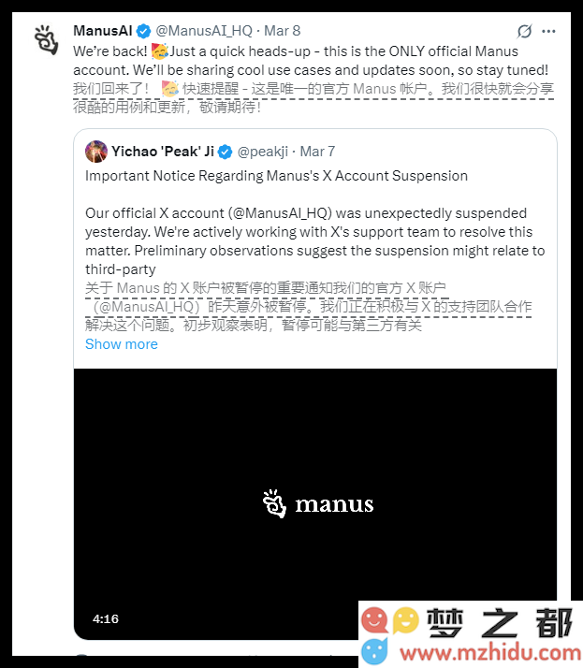Play the manus video thumbnail
The height and width of the screenshot is (668, 583).
[x=315, y=504]
